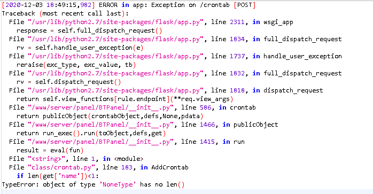Screen dimensions: 373x194
Task: Click 'result = eval(fun)' code line
Action: coord(50,151)
